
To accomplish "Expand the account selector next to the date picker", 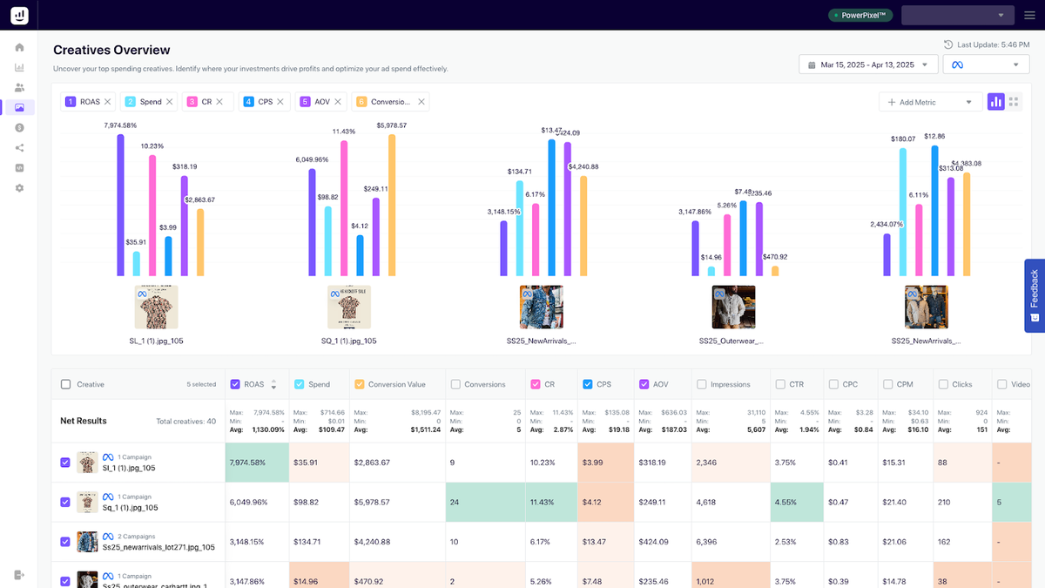I will 985,64.
